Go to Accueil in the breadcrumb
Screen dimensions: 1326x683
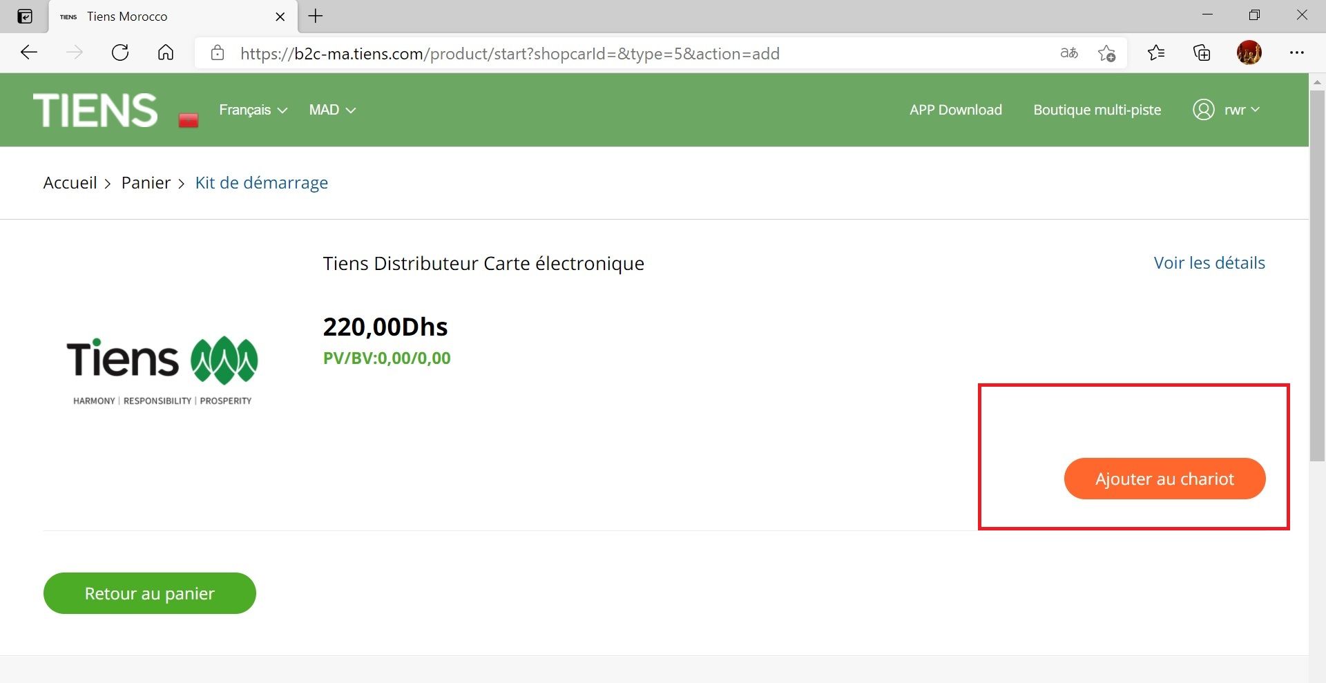(x=70, y=183)
